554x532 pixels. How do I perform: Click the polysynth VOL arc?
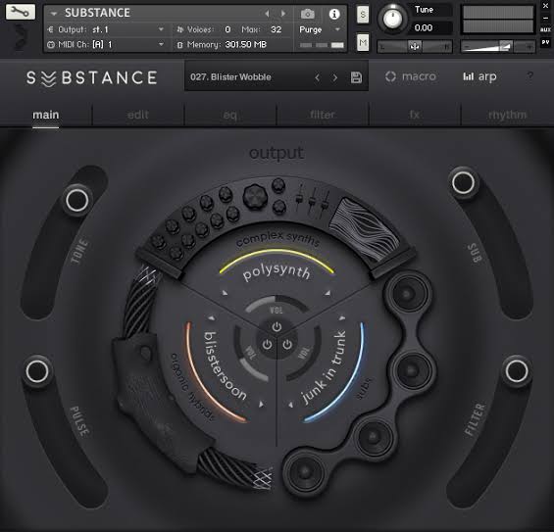pos(276,305)
